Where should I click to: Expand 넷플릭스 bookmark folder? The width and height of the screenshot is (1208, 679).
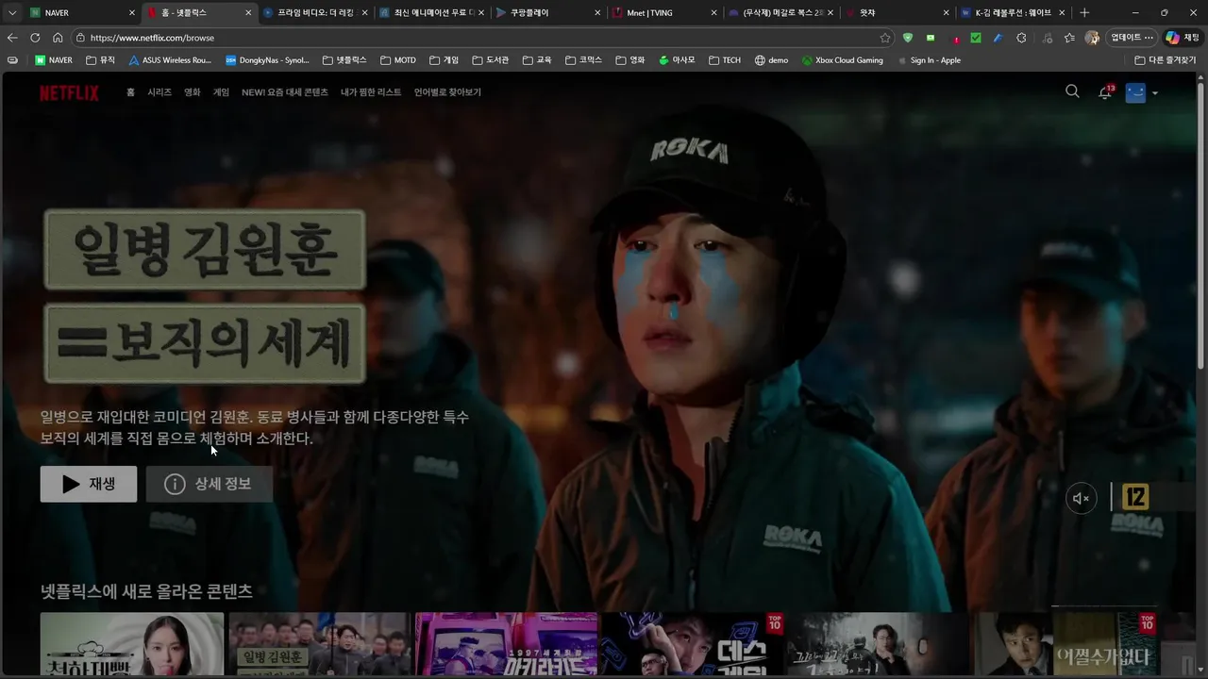[344, 60]
